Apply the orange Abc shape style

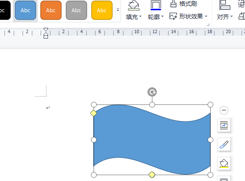tap(51, 10)
